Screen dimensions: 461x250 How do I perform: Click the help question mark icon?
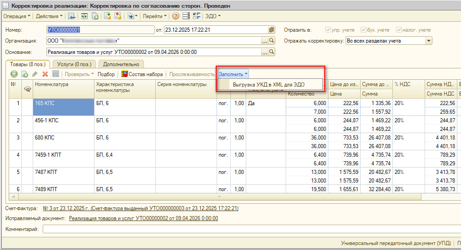[x=175, y=16]
